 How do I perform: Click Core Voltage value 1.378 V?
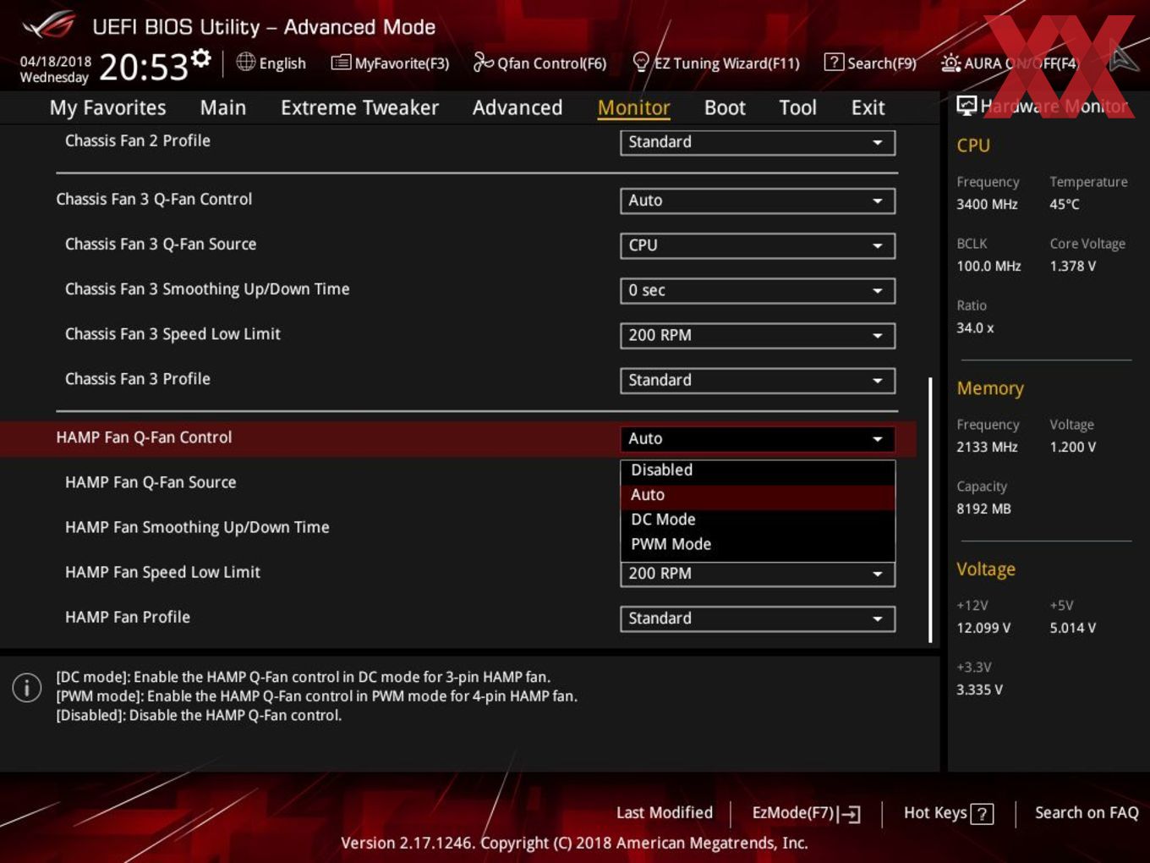[x=1073, y=266]
